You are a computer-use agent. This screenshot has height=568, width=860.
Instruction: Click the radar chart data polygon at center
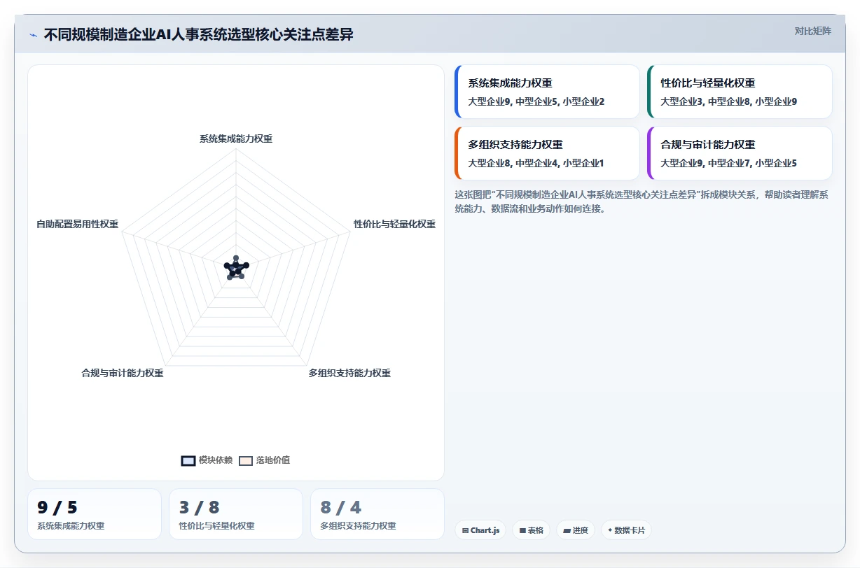[236, 268]
